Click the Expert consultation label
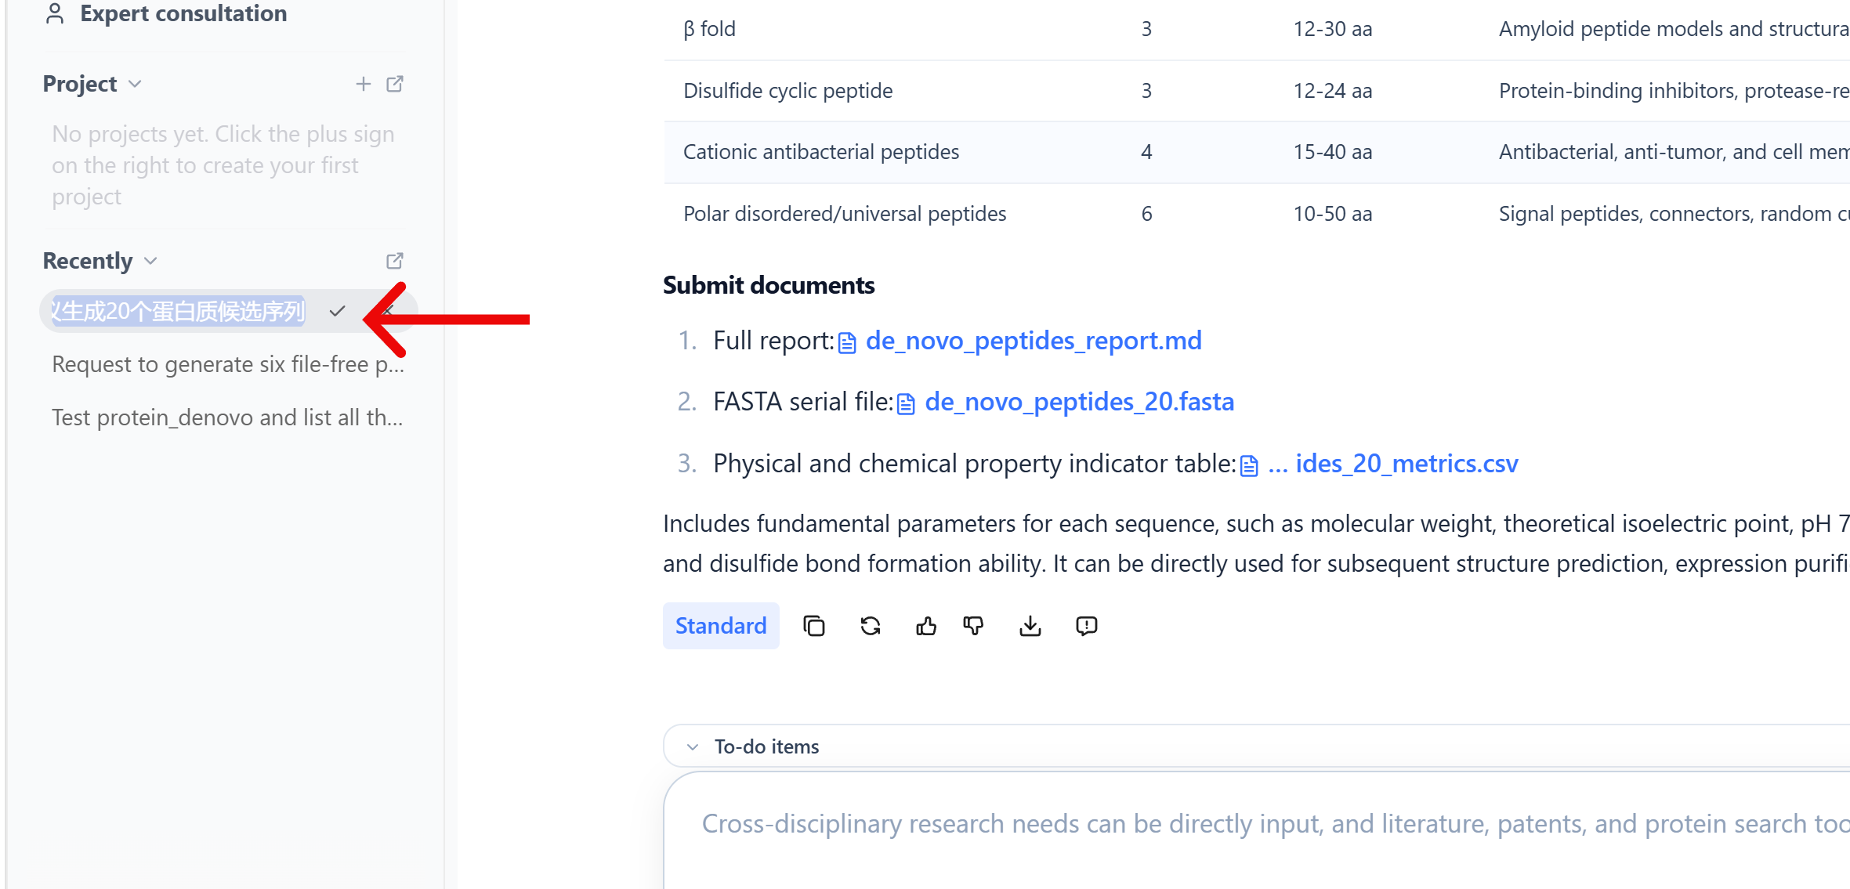The image size is (1850, 889). (183, 13)
